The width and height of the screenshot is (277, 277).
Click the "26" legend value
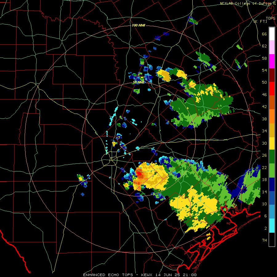pyautogui.click(x=264, y=155)
